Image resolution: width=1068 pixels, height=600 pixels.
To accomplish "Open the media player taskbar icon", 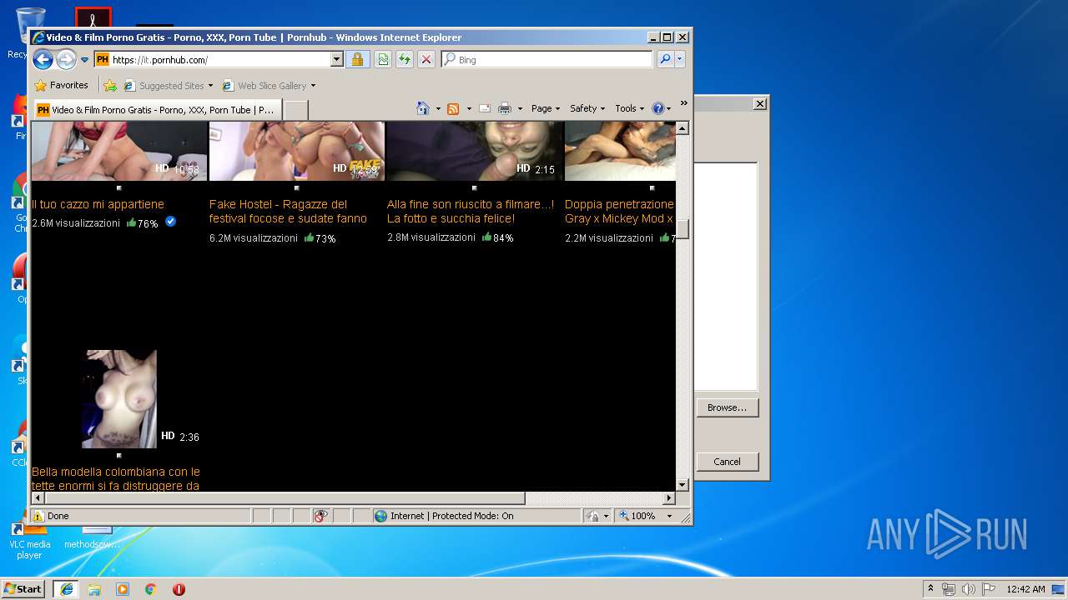I will point(123,589).
